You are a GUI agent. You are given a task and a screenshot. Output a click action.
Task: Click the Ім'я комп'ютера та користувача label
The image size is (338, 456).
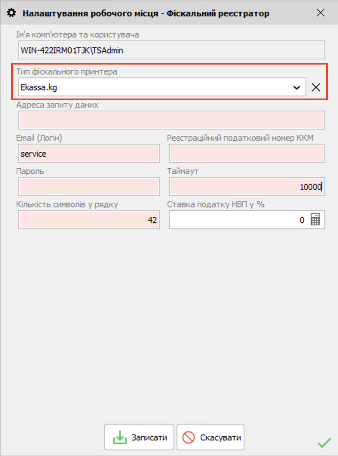tap(77, 35)
